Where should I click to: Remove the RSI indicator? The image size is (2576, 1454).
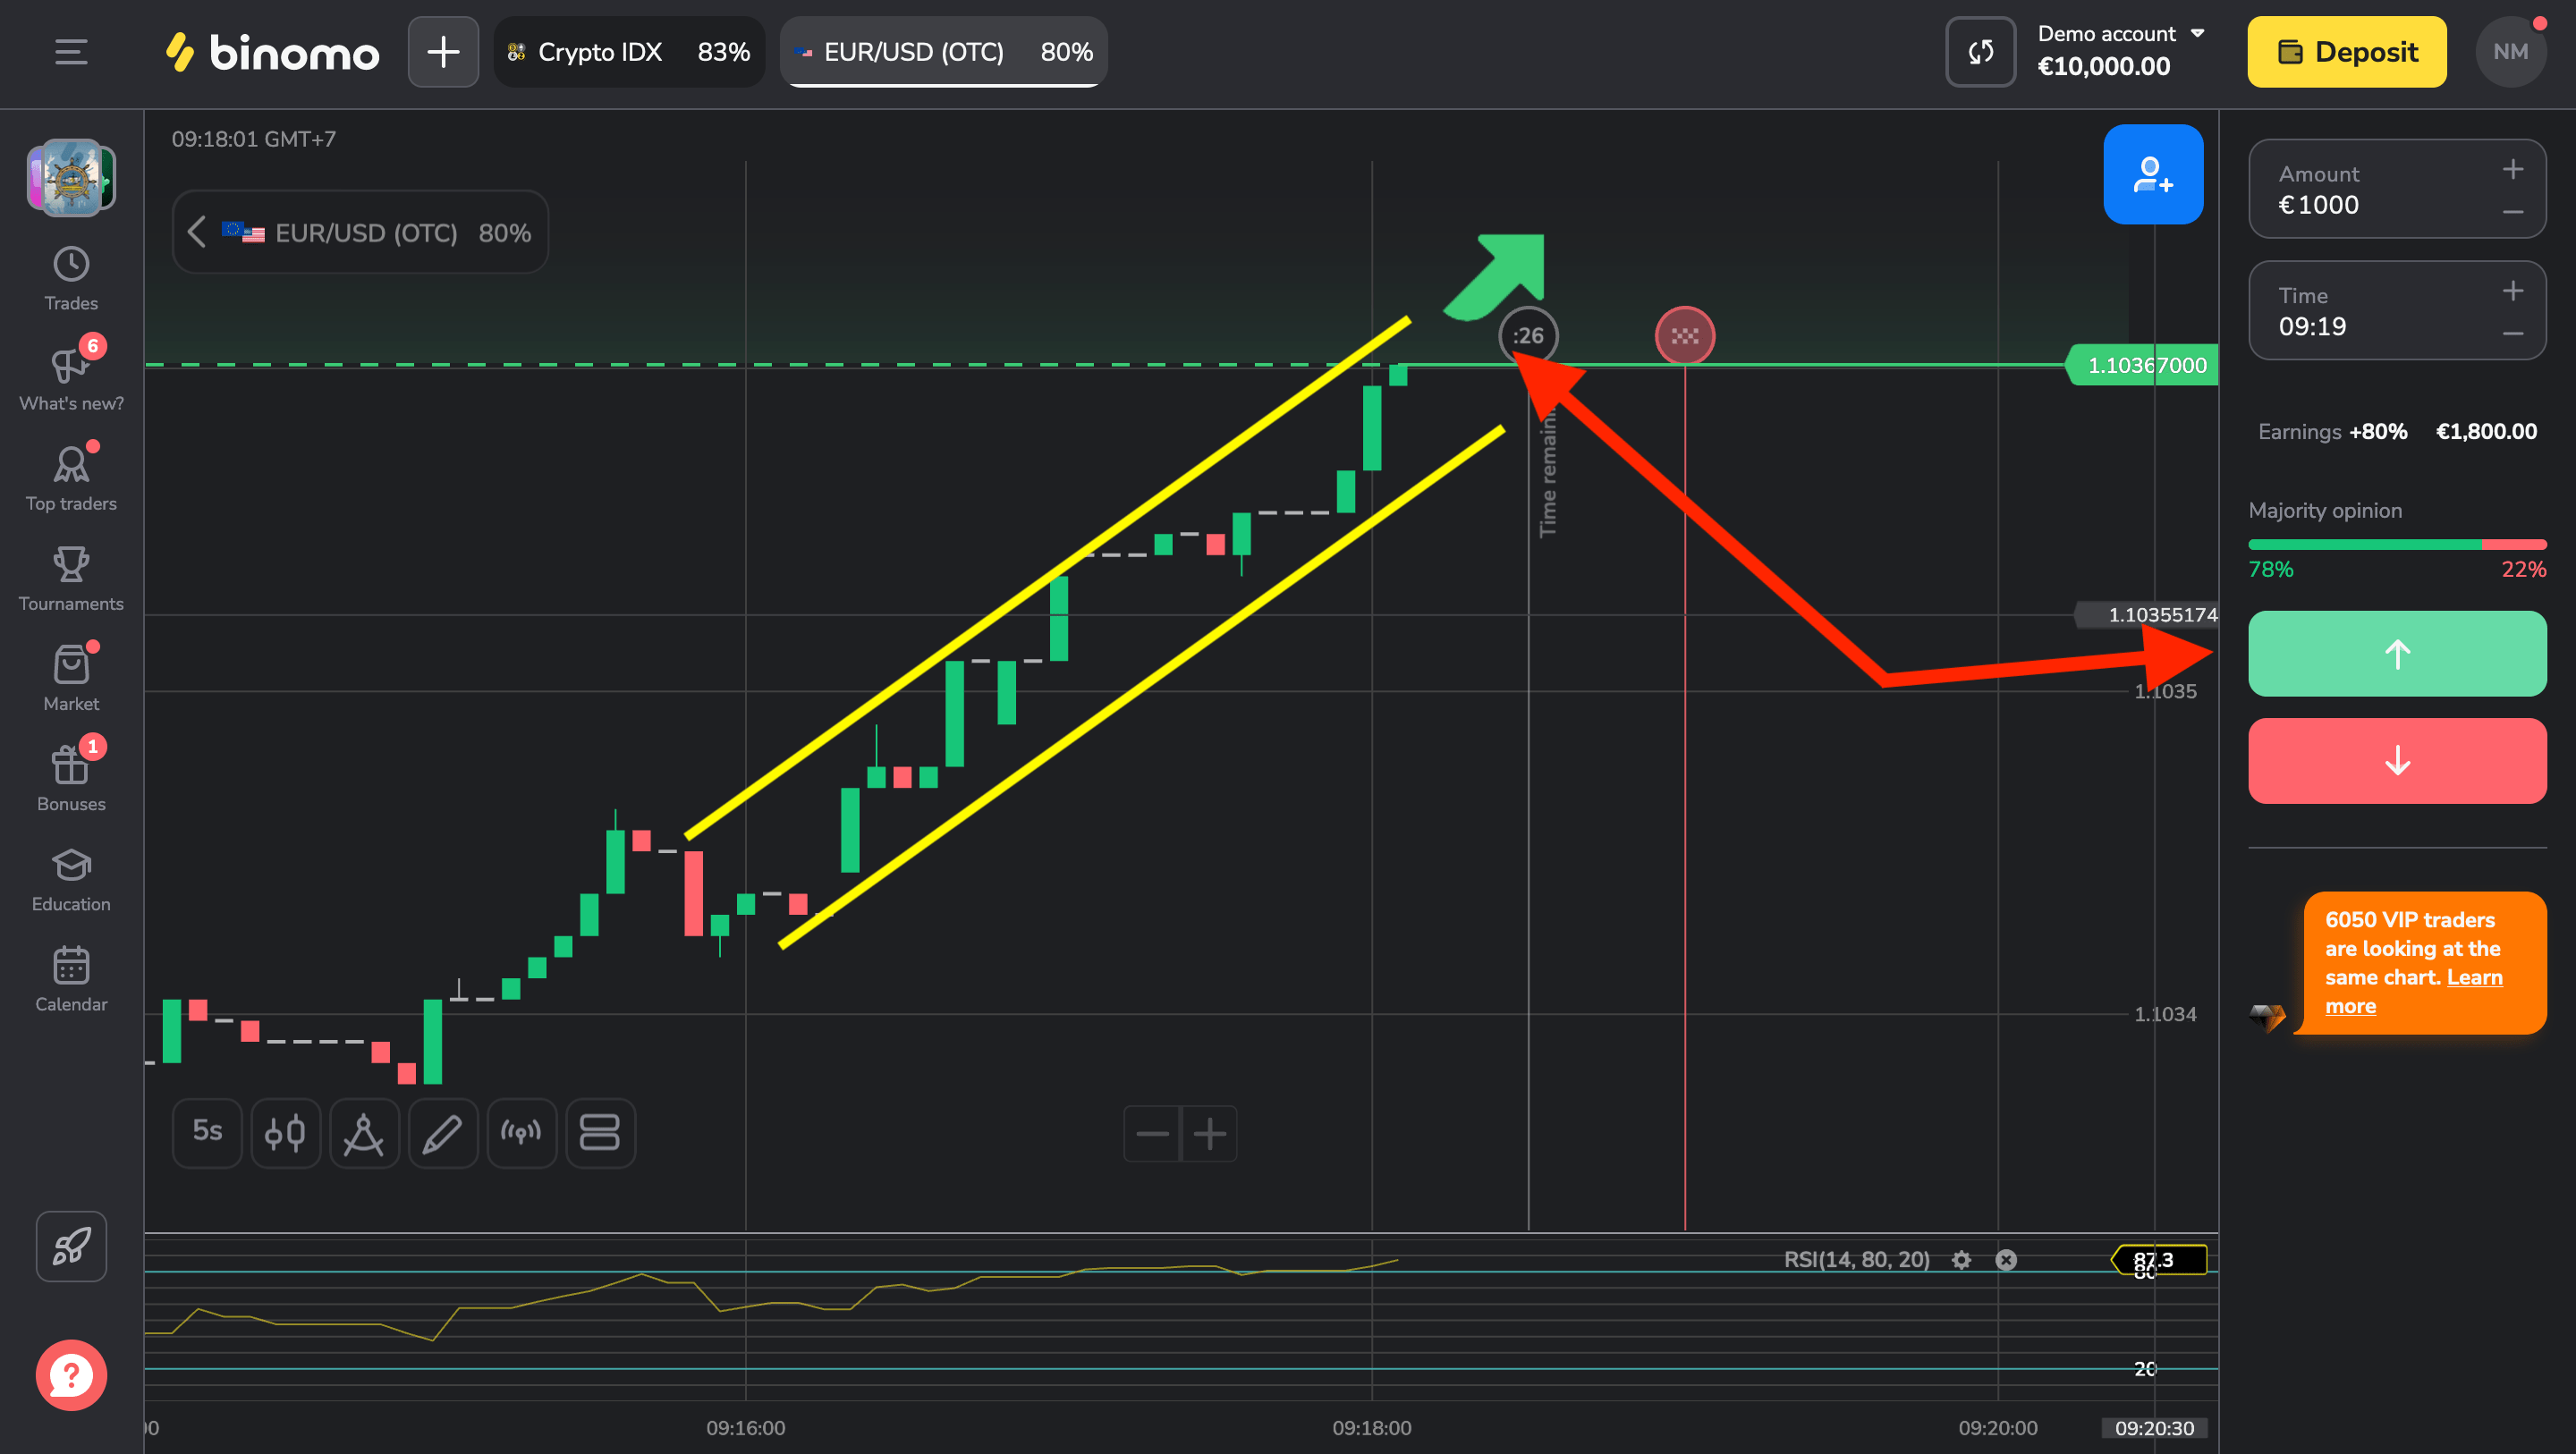pos(2006,1260)
